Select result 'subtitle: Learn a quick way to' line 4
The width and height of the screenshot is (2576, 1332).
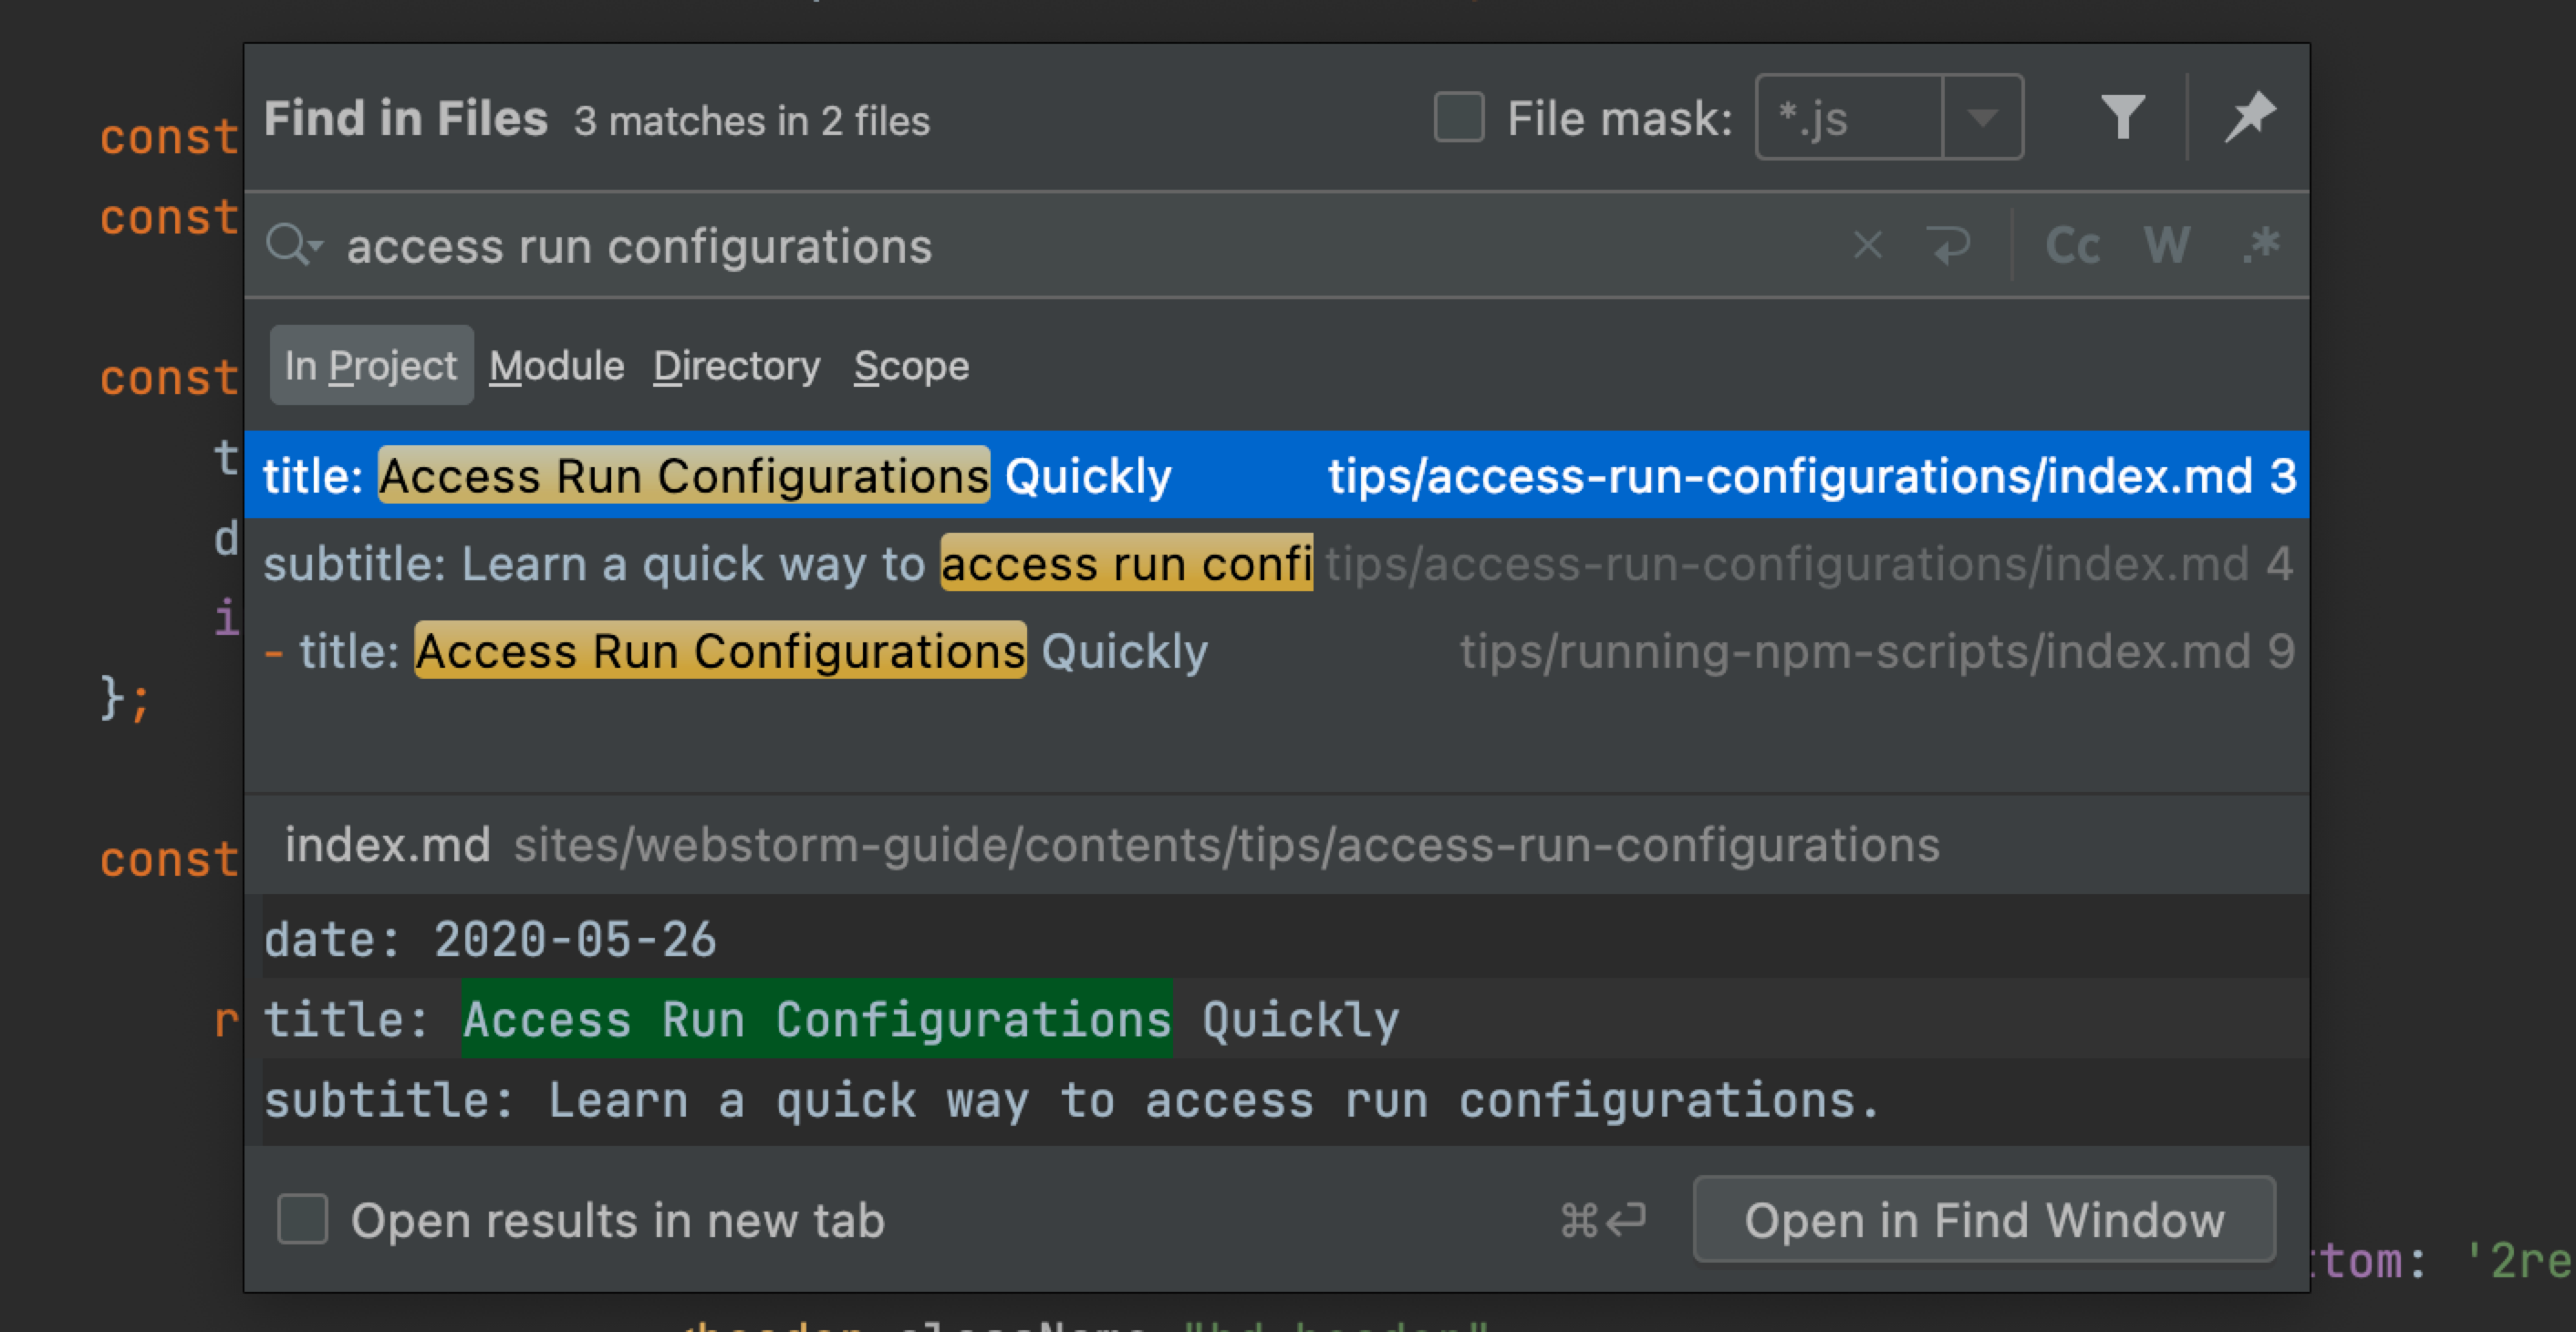1277,564
